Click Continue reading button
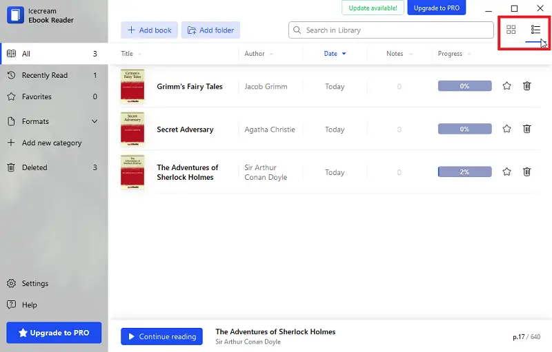 [161, 337]
